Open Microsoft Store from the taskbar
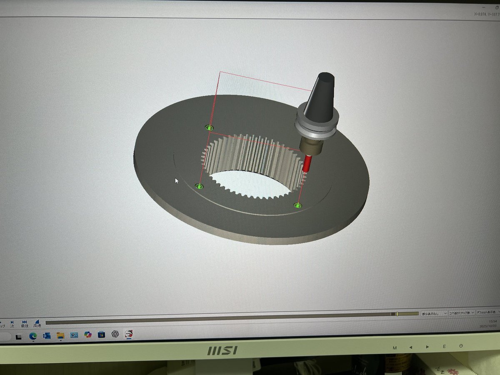 pyautogui.click(x=101, y=335)
